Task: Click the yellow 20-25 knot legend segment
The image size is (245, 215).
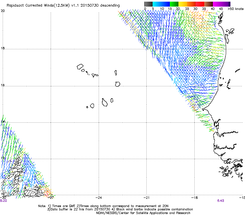Action: pyautogui.click(x=183, y=4)
